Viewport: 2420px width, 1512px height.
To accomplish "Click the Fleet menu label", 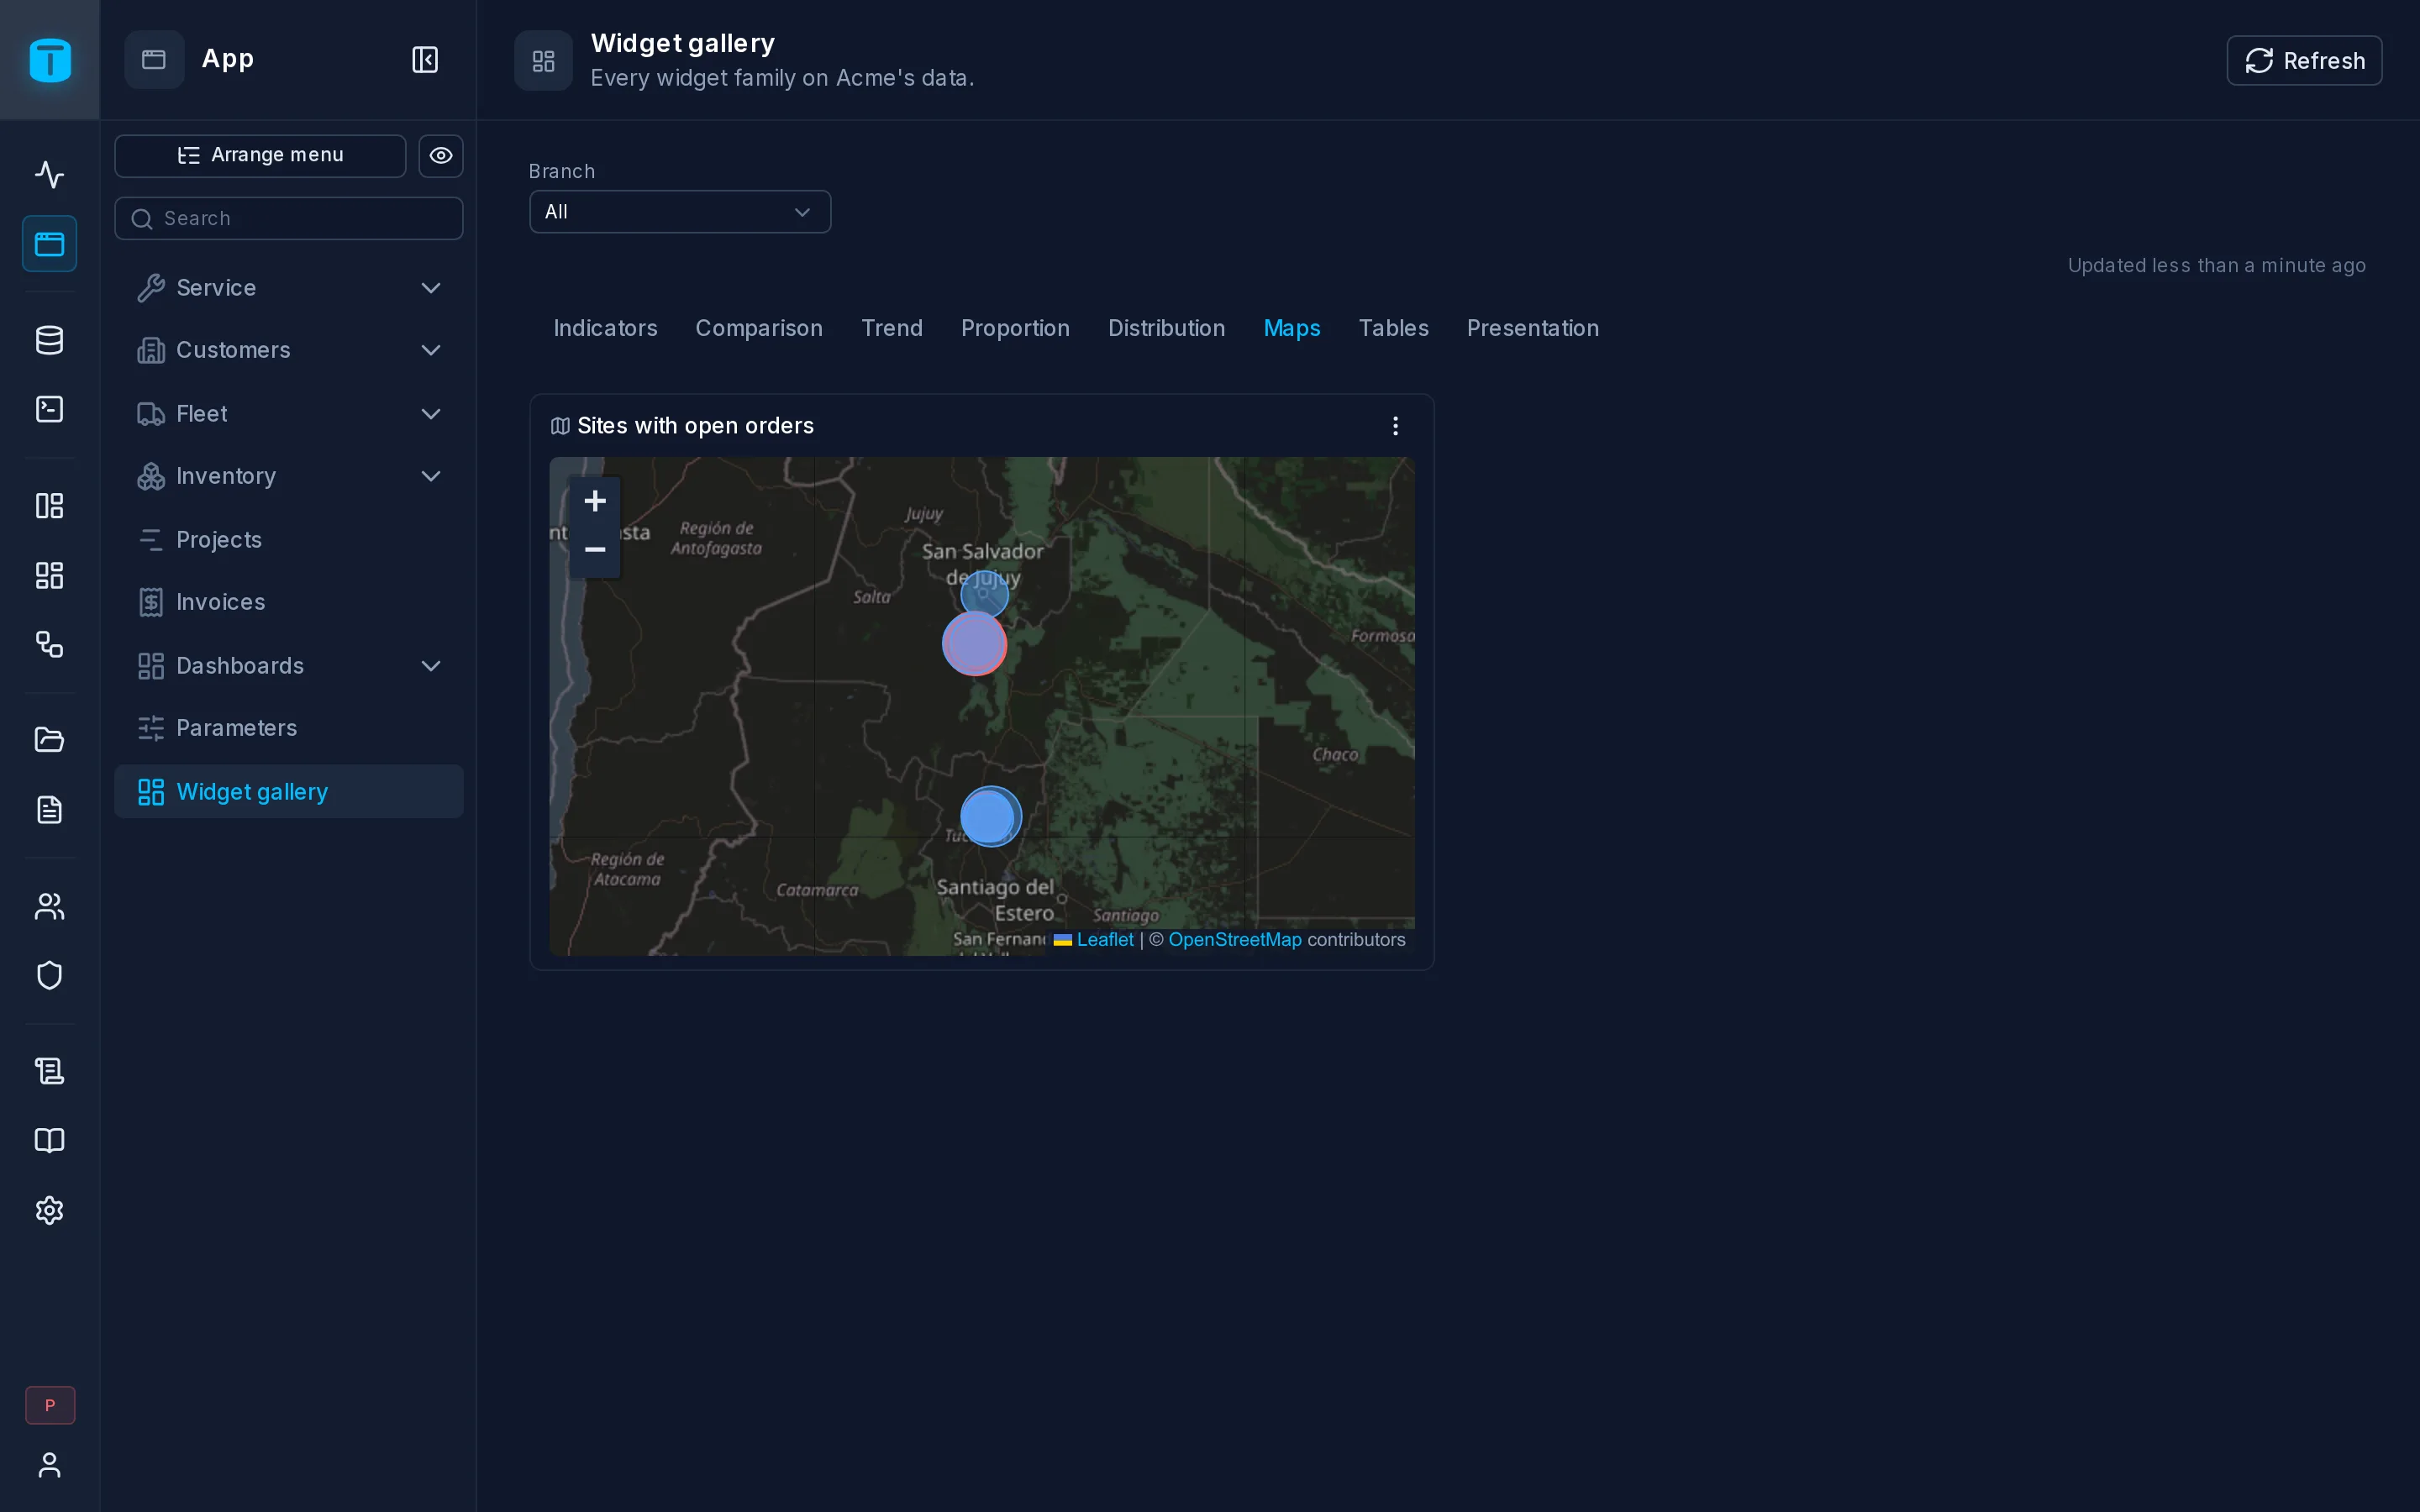I will (x=202, y=414).
